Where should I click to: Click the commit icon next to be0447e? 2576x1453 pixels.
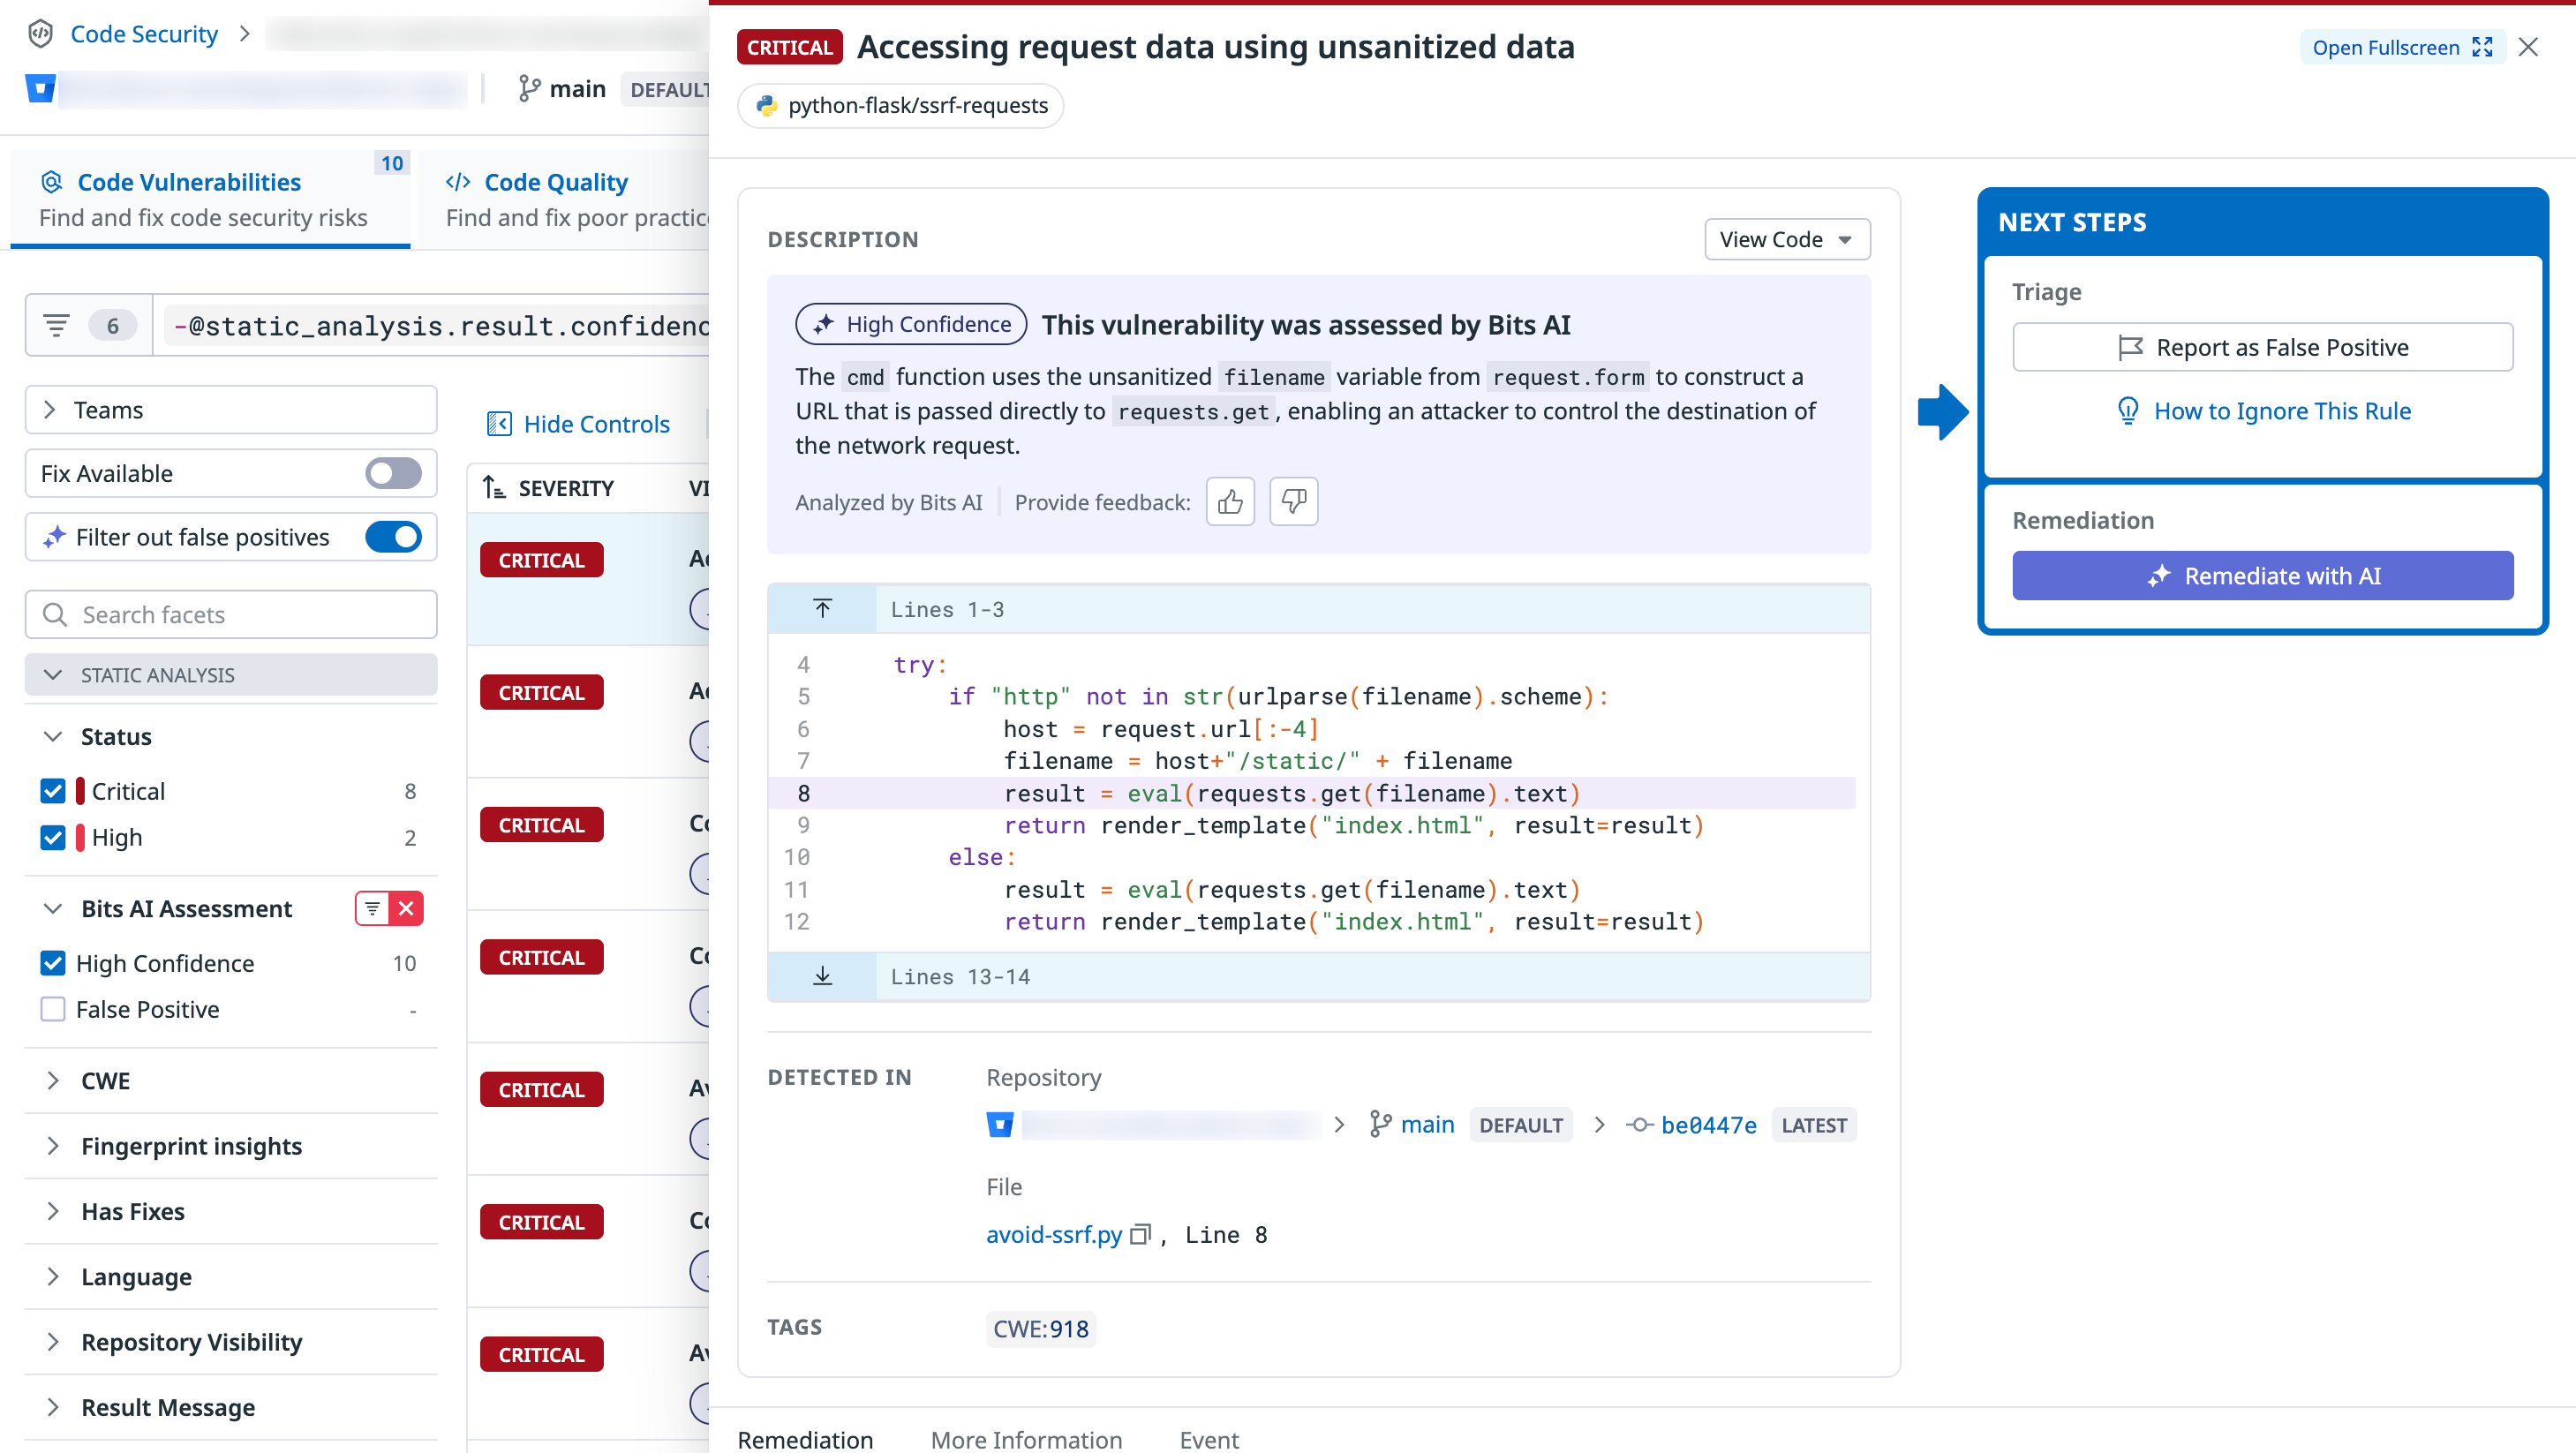click(1639, 1125)
